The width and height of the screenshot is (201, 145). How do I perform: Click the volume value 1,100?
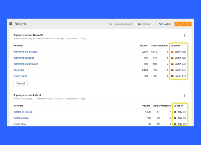[145, 70]
